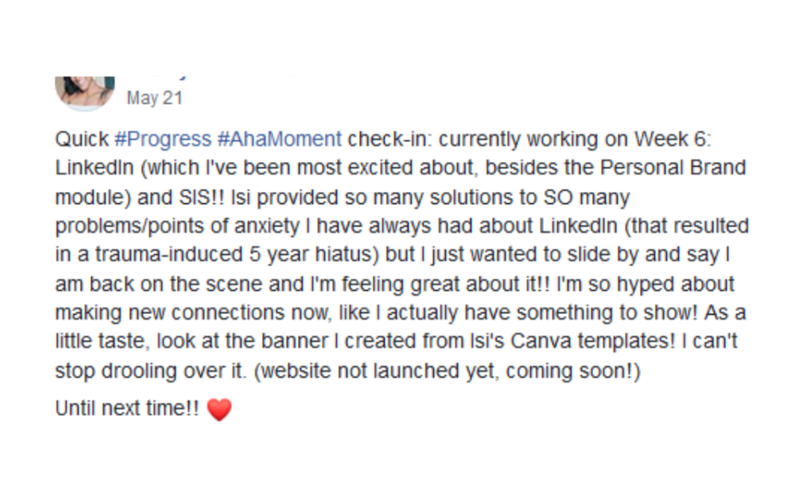Viewport: 803px width, 490px height.
Task: Open the #Progress hashtag
Action: tap(162, 139)
